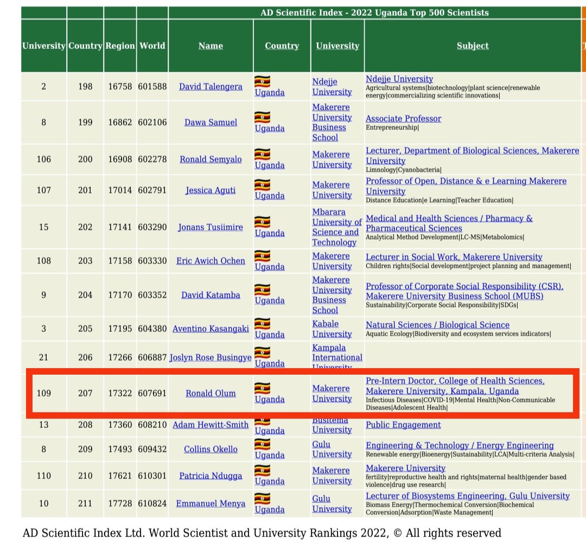
Task: Click Engineering & Technology / Energy Engineering link
Action: coord(460,445)
